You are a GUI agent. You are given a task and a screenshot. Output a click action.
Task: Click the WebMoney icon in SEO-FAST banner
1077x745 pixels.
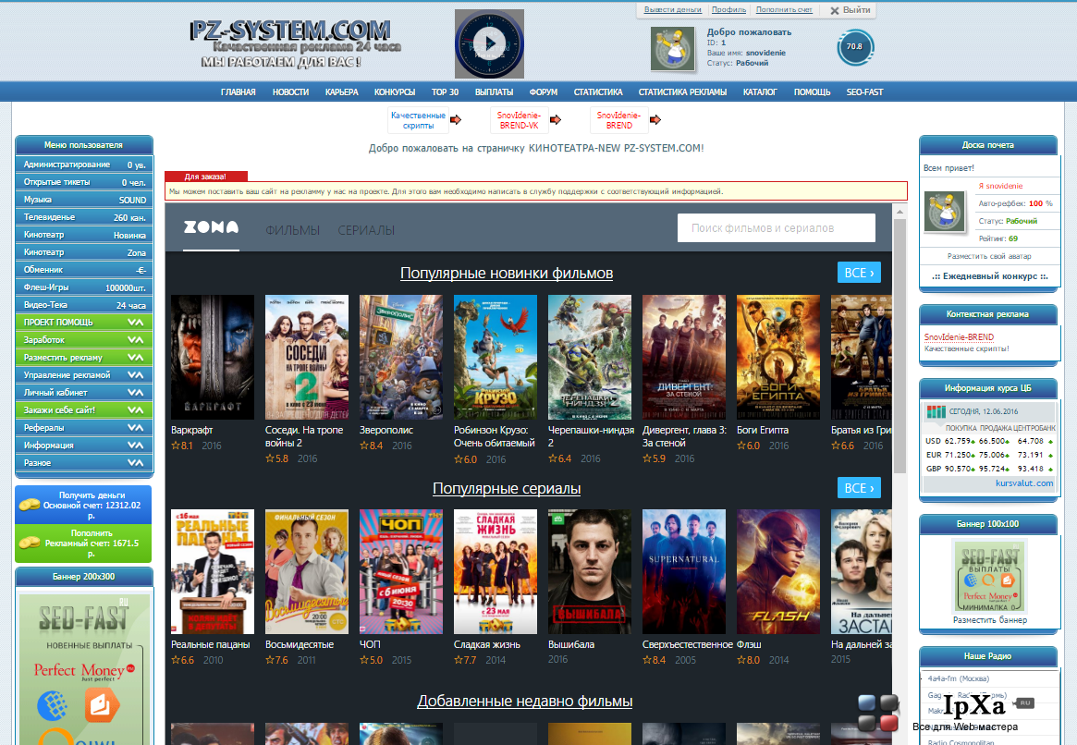[x=53, y=705]
